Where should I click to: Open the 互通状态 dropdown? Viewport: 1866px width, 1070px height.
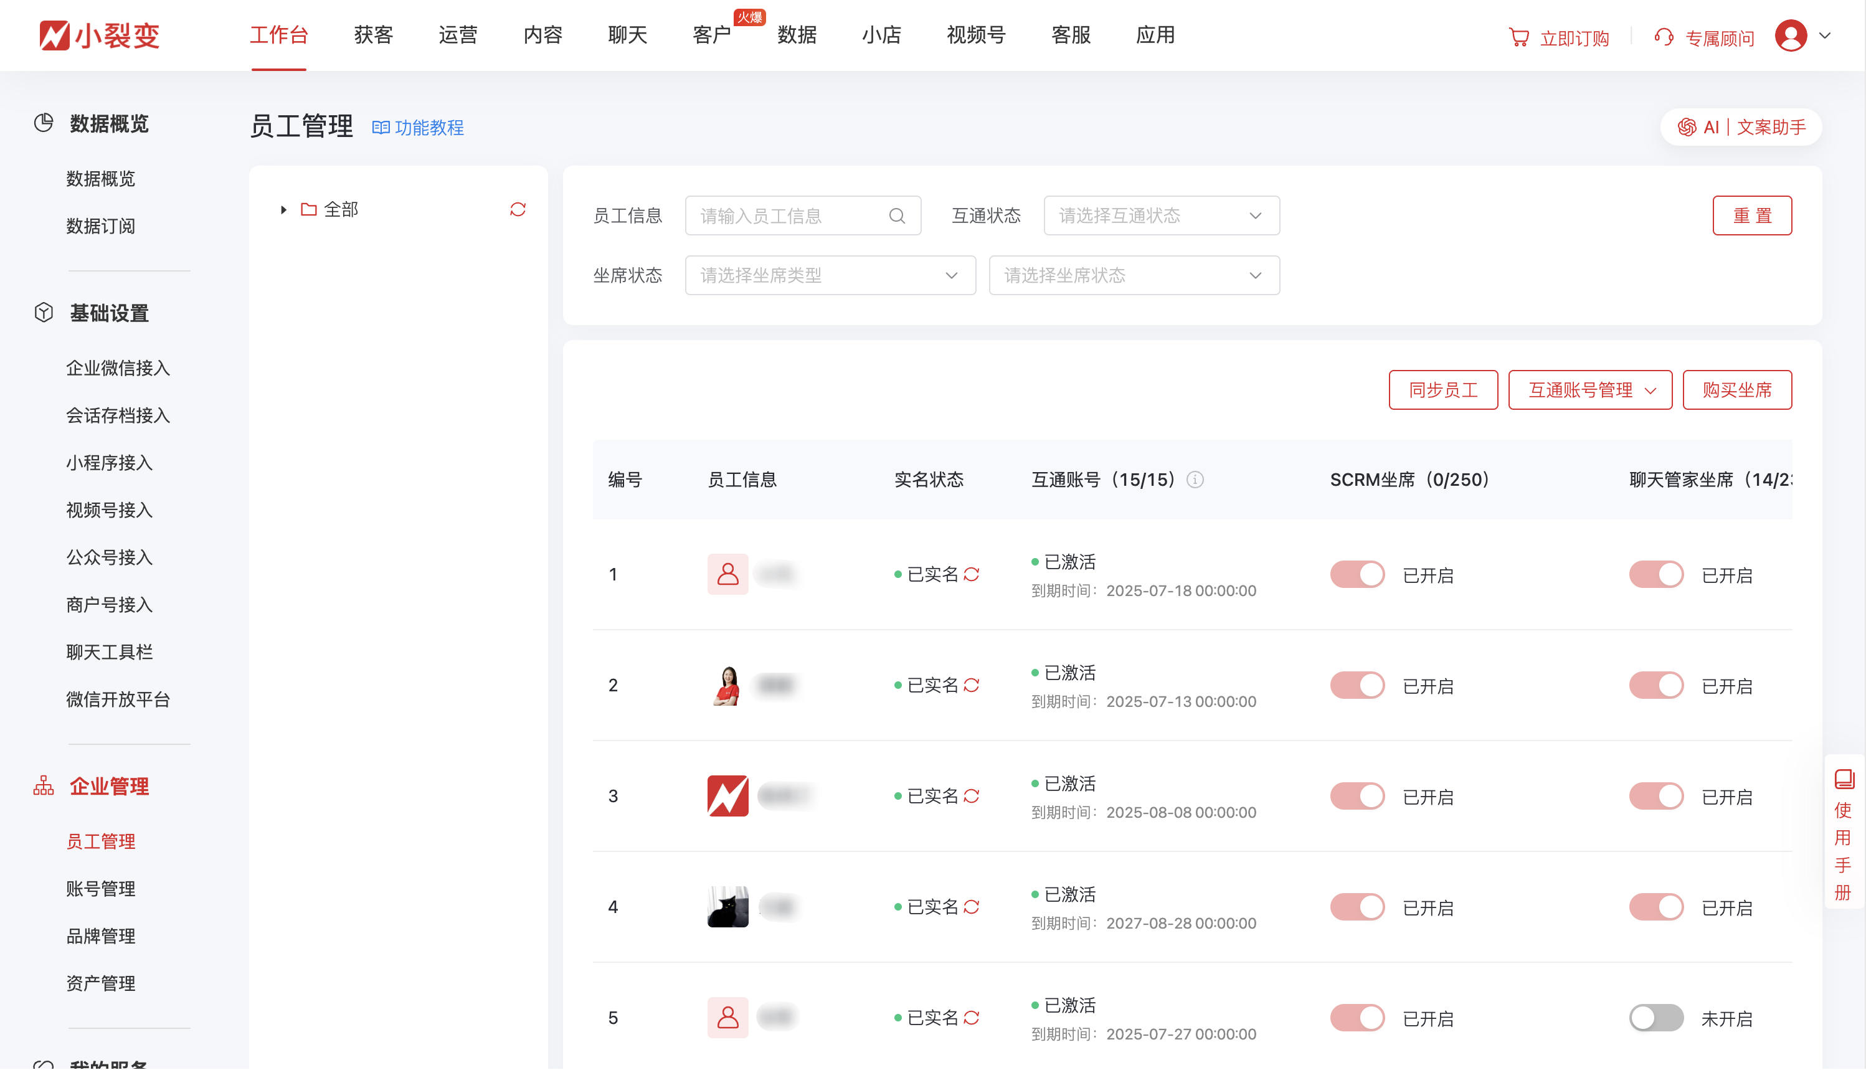[1161, 216]
